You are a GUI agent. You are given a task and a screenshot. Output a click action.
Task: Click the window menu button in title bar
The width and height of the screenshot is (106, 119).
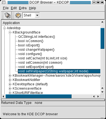(4, 2)
